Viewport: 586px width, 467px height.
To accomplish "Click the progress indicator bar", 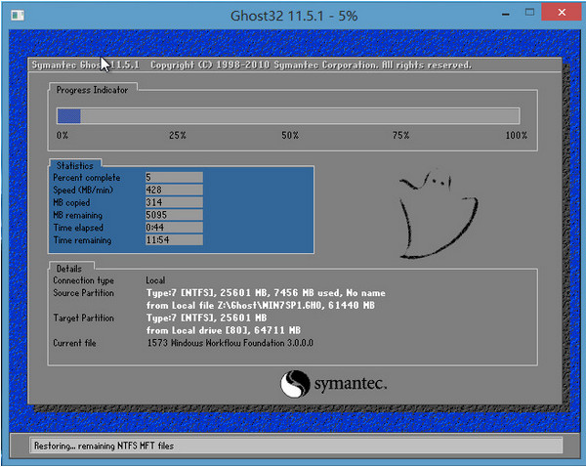I will tap(288, 116).
